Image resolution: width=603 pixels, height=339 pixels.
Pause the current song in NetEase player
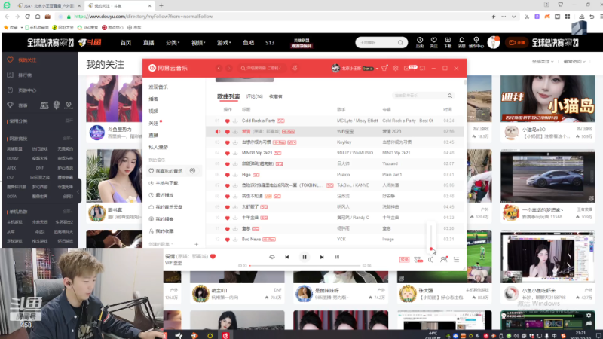[305, 257]
